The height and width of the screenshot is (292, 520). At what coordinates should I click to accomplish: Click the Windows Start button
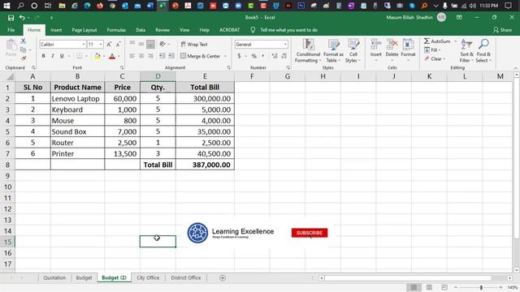tap(6, 6)
